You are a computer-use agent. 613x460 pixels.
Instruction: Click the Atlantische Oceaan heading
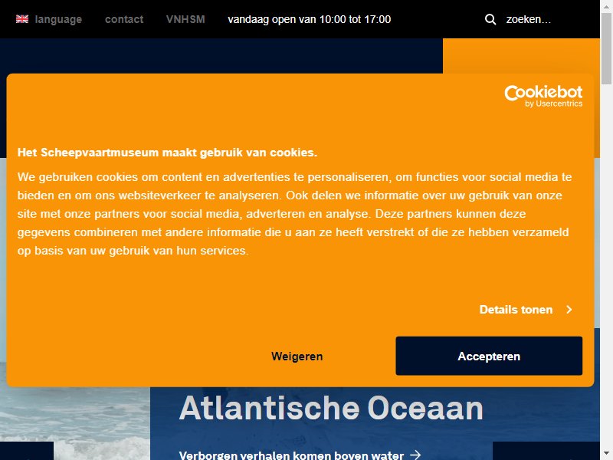[331, 408]
